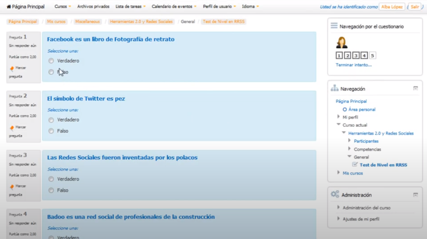The width and height of the screenshot is (427, 239).
Task: Click the Navegación por el cuestionario list icon
Action: coord(334,26)
